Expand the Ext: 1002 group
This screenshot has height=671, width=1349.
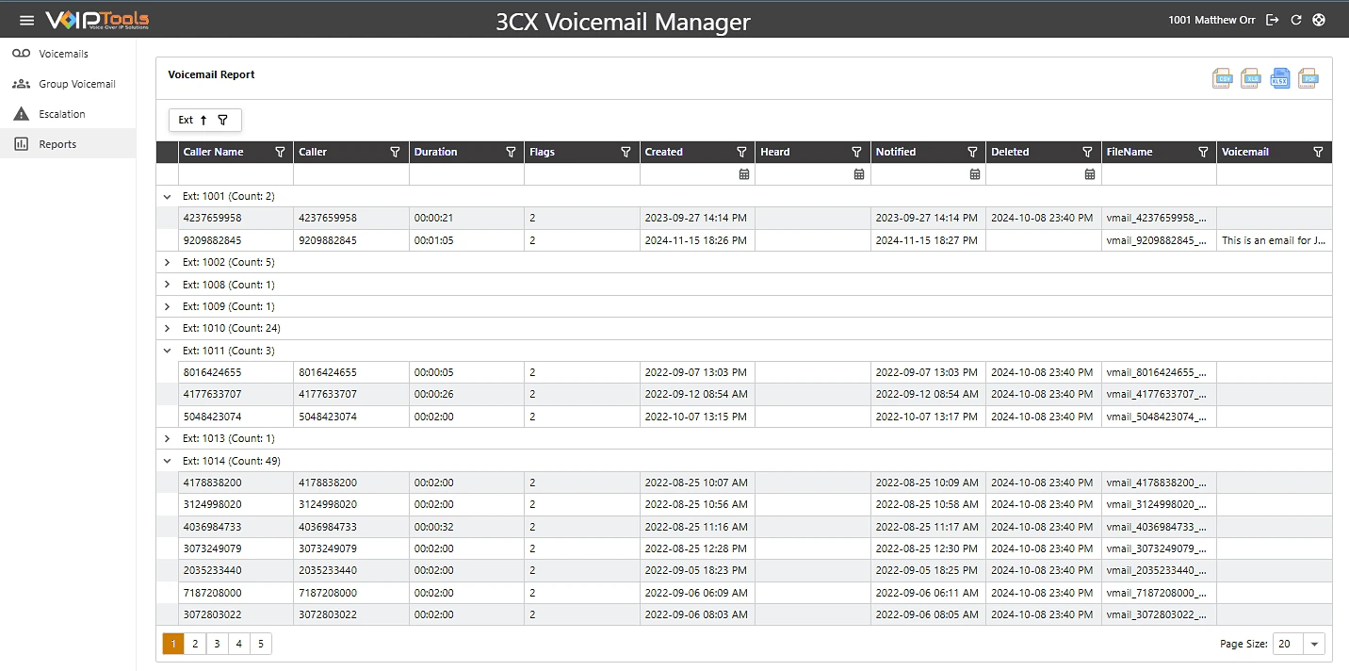click(168, 262)
